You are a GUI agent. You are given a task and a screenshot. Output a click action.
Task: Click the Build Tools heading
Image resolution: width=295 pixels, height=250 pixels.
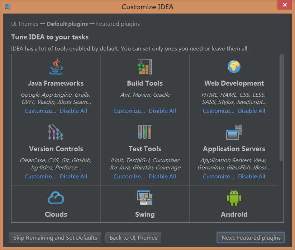pyautogui.click(x=145, y=83)
